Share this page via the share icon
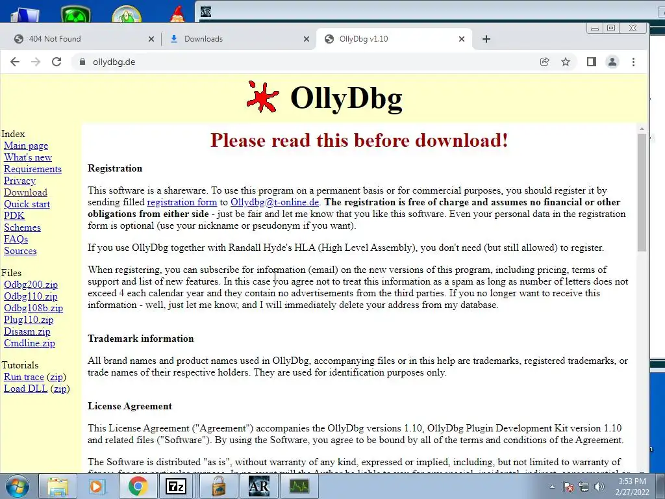This screenshot has width=665, height=499. tap(545, 62)
